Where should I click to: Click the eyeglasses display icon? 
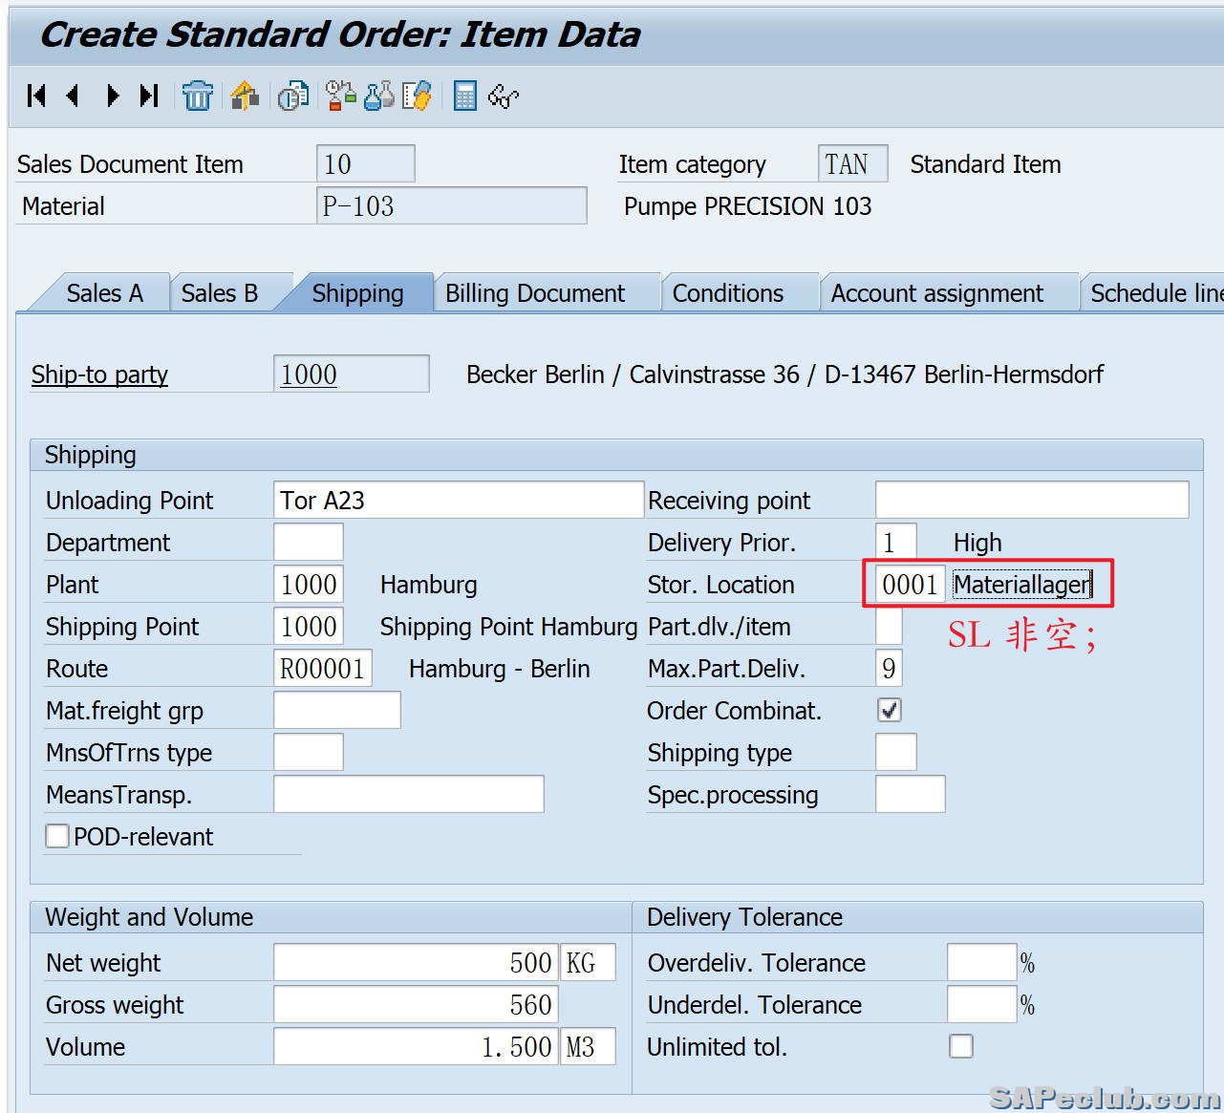click(503, 96)
